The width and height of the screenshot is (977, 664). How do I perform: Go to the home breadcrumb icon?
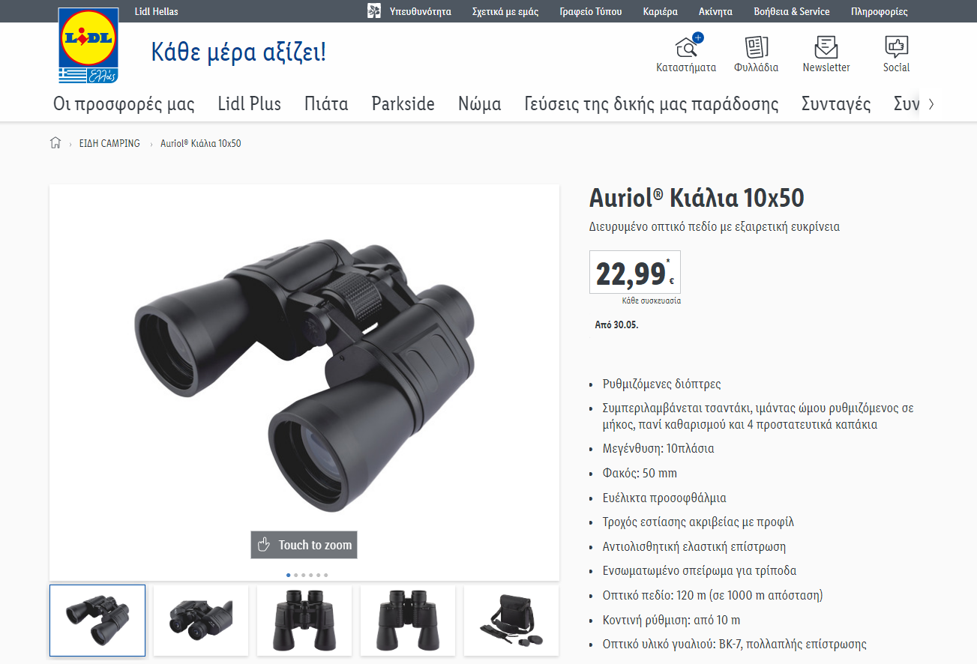point(55,143)
